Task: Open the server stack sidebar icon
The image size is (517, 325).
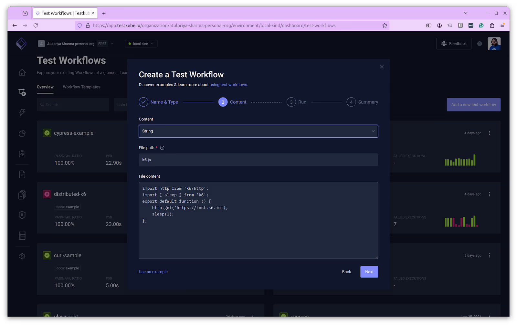Action: tap(22, 236)
